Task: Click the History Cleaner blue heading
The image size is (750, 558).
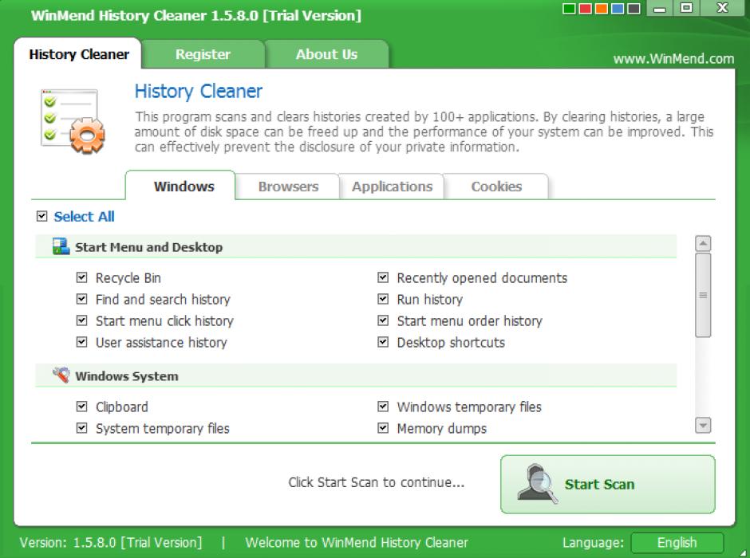Action: click(x=199, y=91)
